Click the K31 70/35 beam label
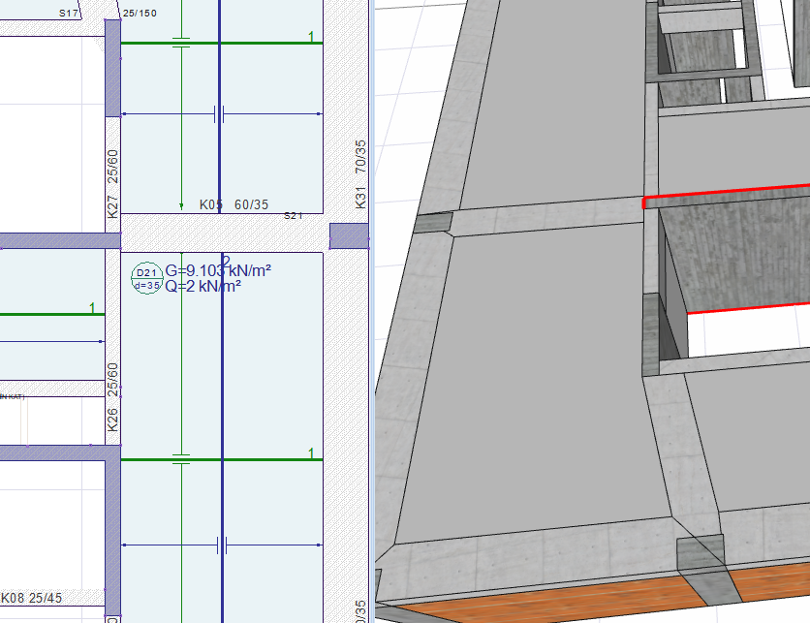 360,174
